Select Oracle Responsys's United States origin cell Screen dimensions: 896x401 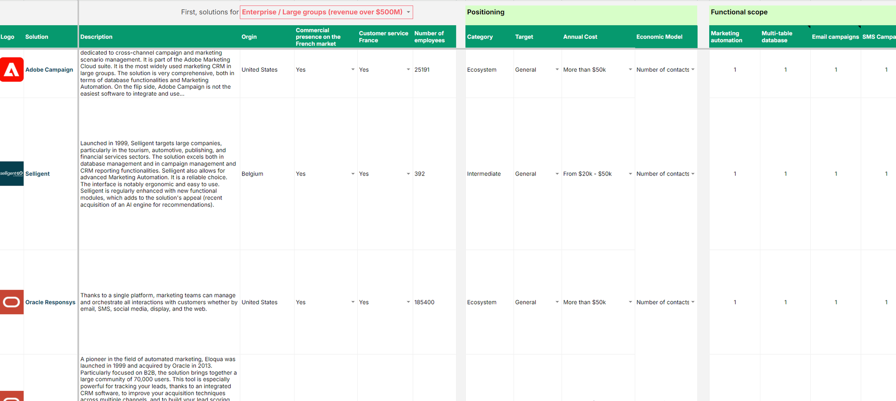point(267,302)
